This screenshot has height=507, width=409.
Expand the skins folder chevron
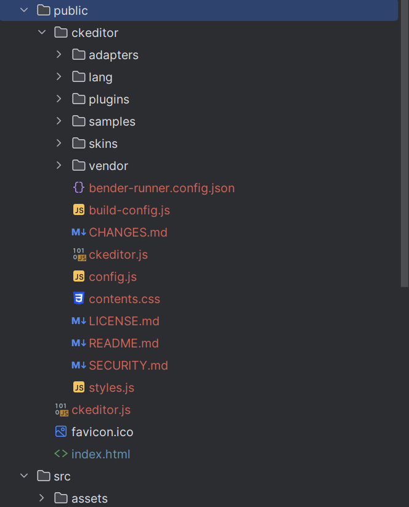pyautogui.click(x=59, y=143)
